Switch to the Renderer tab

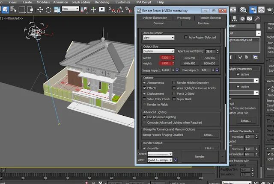click(x=204, y=23)
